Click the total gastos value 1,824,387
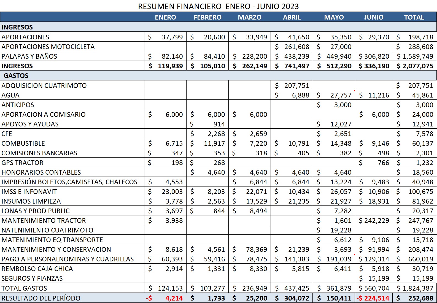Screen dimensions: 437x303 pyautogui.click(x=418, y=288)
